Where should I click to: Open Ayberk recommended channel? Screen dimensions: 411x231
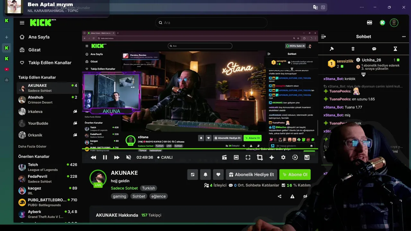tap(48, 214)
